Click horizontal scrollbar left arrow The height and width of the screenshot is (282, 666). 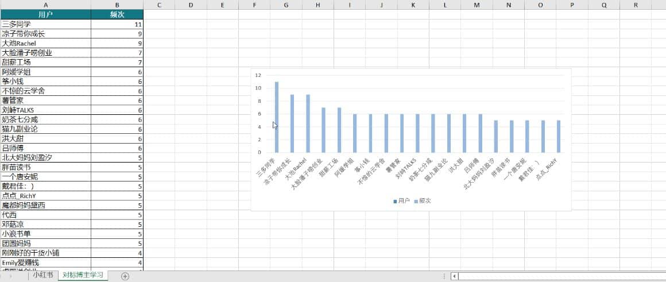tap(454, 276)
